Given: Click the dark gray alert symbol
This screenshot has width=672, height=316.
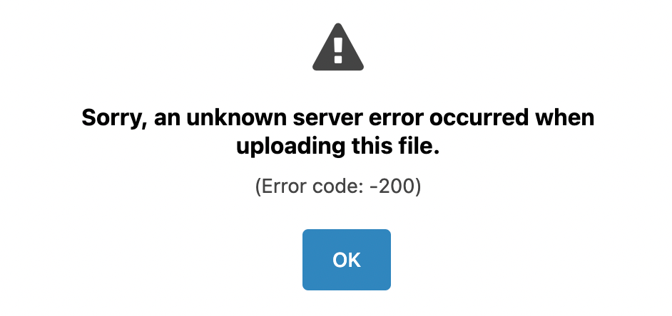Looking at the screenshot, I should pos(338,47).
